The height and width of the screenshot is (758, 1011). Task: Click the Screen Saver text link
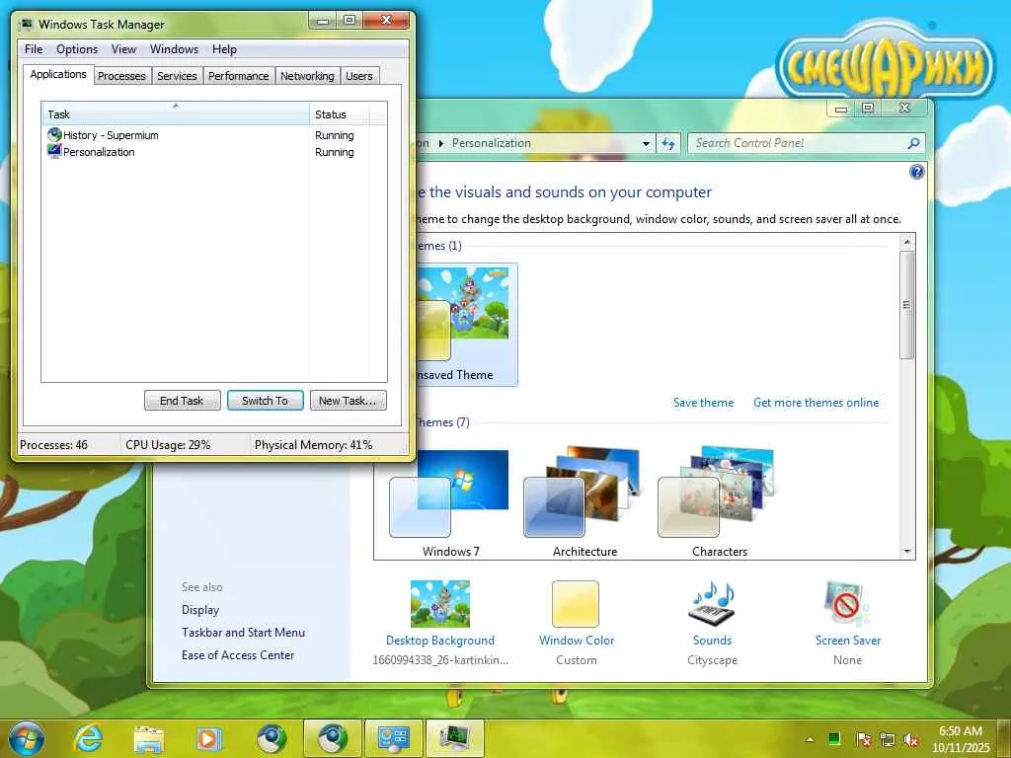(848, 641)
